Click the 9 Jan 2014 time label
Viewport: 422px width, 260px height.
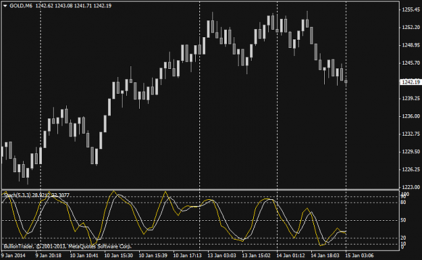14,255
